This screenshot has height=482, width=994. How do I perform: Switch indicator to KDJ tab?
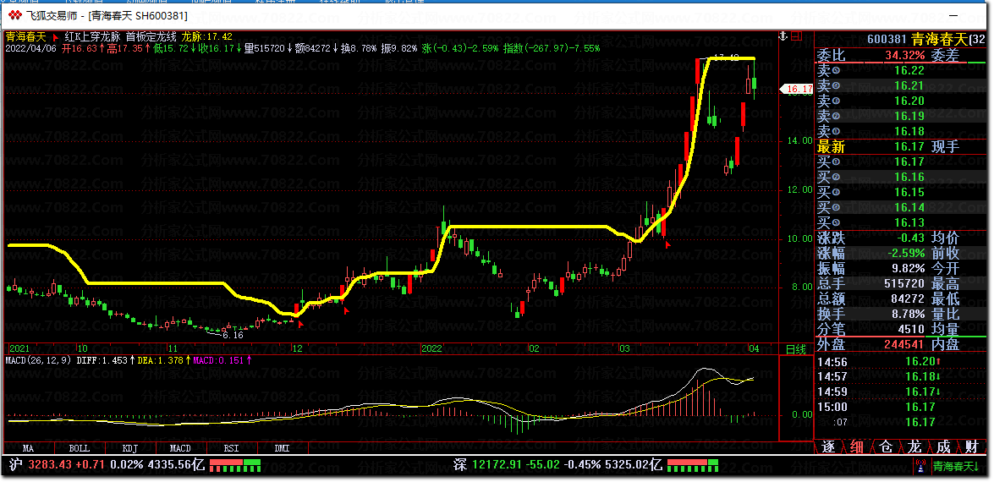point(130,448)
